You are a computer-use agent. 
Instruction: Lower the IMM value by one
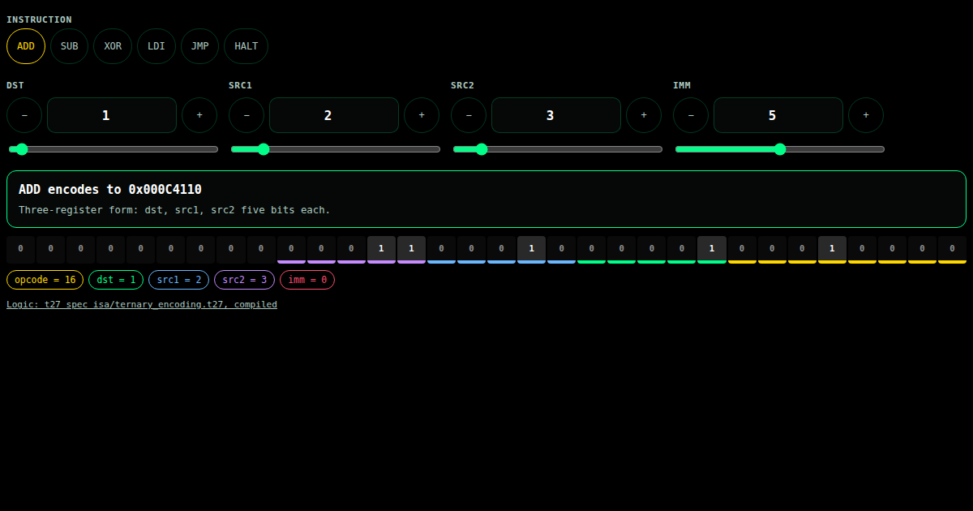pos(691,115)
